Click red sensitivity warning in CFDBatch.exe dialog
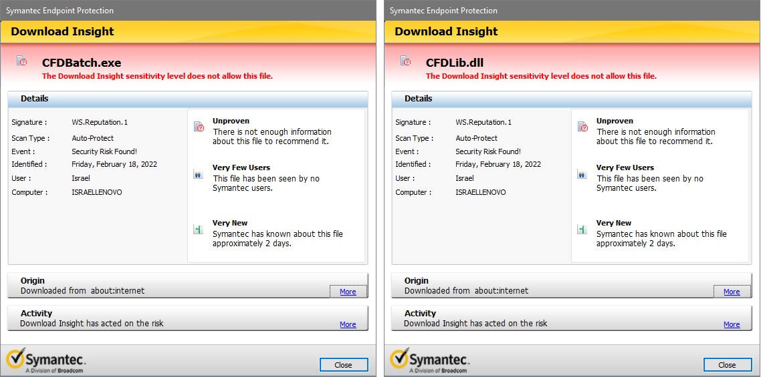 click(x=158, y=76)
